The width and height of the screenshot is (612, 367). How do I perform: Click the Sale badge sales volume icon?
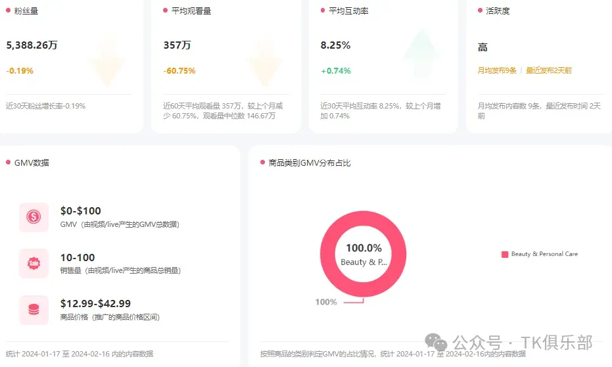[34, 263]
